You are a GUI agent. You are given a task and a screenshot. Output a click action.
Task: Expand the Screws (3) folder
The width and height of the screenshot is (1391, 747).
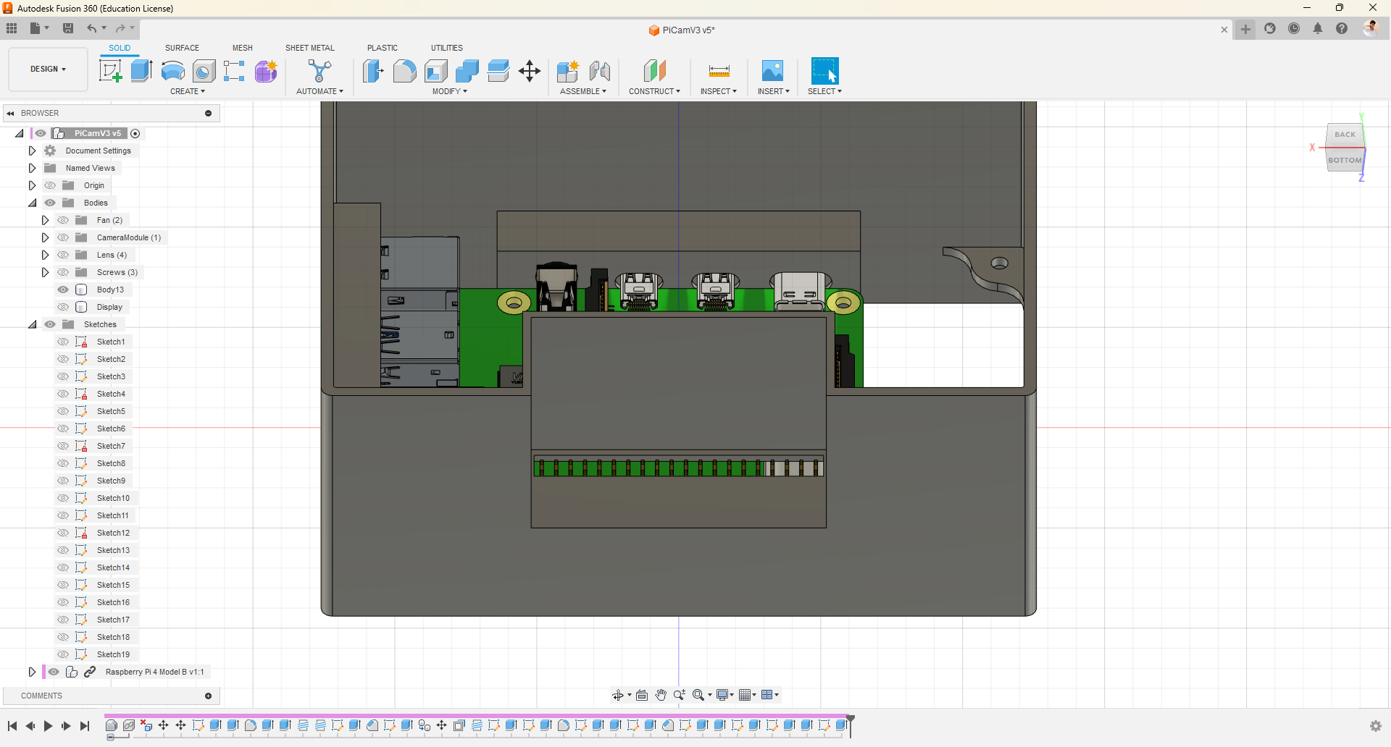coord(45,272)
